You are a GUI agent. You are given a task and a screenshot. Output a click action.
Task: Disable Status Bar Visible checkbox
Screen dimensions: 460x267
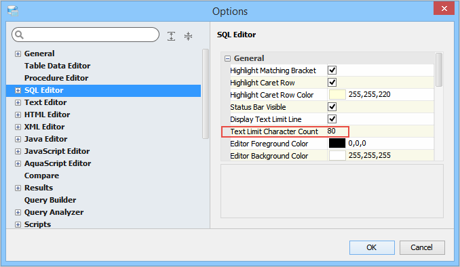coord(332,107)
